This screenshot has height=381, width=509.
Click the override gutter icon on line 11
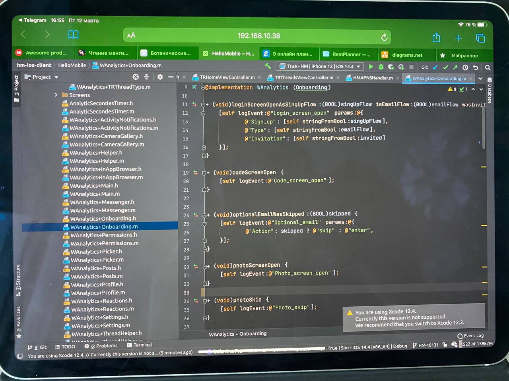194,104
